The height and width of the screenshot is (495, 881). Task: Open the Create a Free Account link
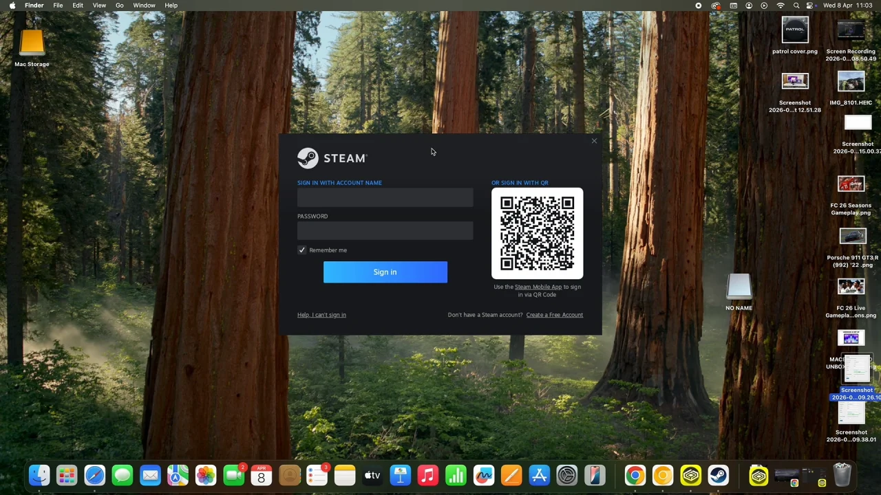click(554, 315)
